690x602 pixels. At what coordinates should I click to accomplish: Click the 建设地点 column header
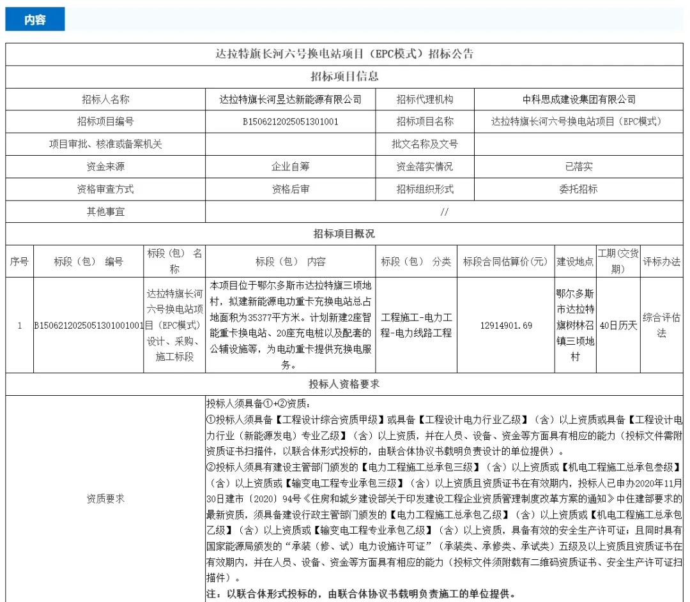[x=575, y=262]
